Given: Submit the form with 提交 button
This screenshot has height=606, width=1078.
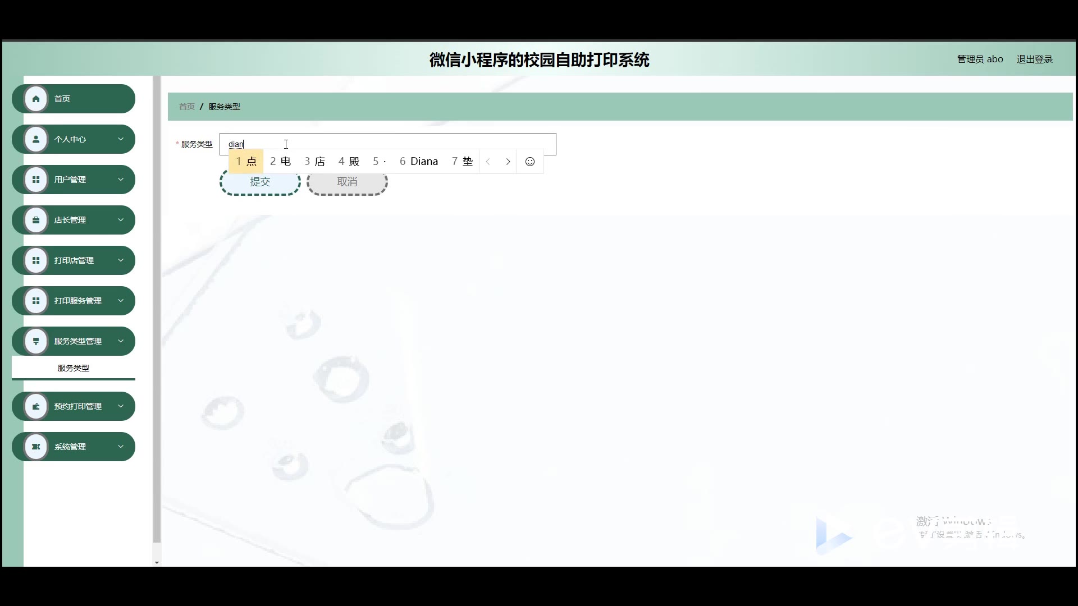Looking at the screenshot, I should (x=260, y=182).
